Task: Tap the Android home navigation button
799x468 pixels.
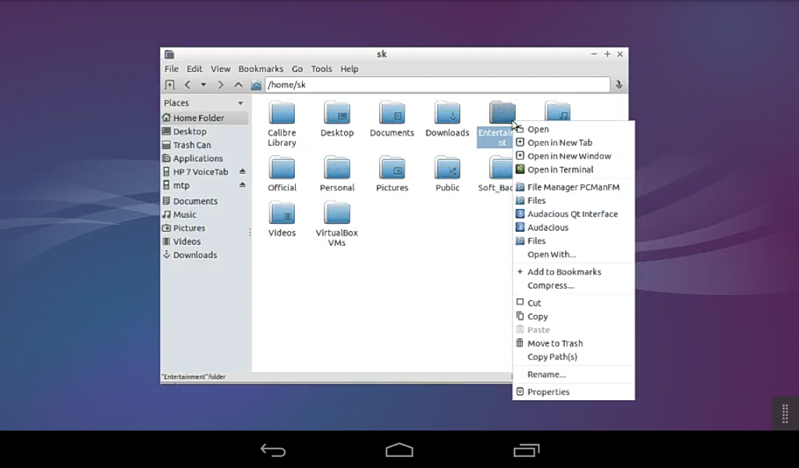Action: click(399, 449)
